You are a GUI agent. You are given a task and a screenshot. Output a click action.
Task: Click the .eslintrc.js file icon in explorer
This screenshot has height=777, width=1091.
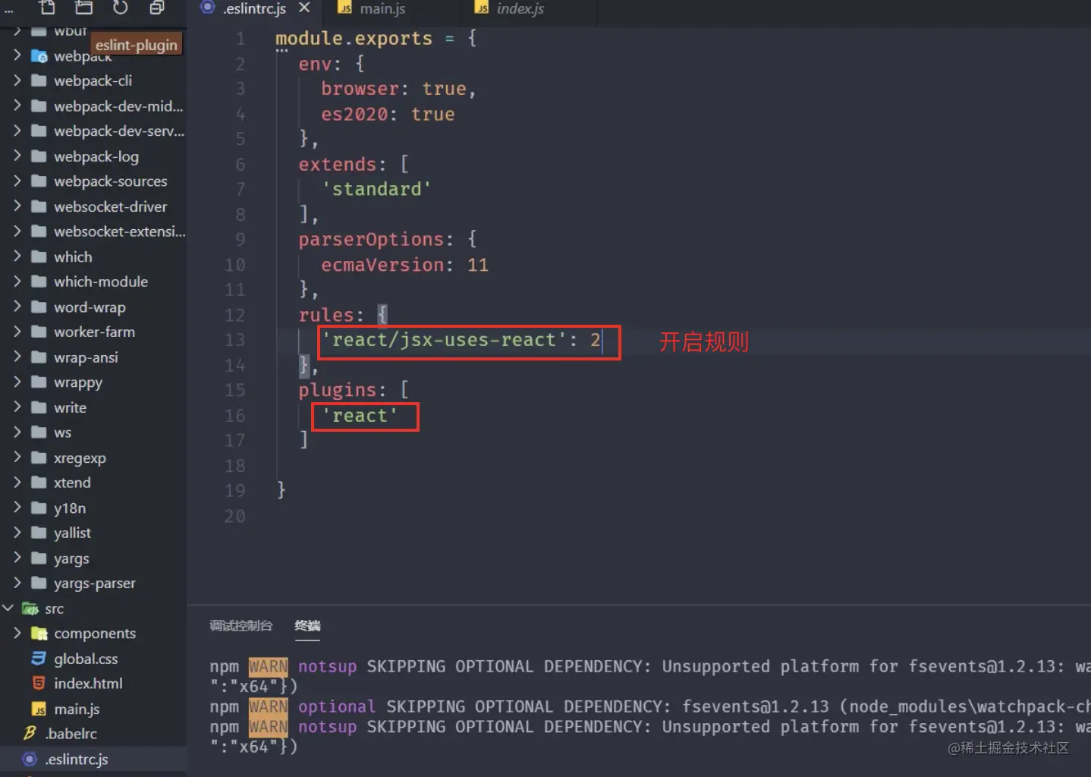[x=30, y=759]
